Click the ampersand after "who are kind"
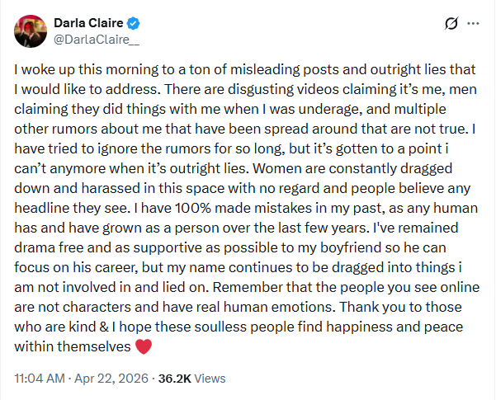Image resolution: width=496 pixels, height=400 pixels. point(104,327)
